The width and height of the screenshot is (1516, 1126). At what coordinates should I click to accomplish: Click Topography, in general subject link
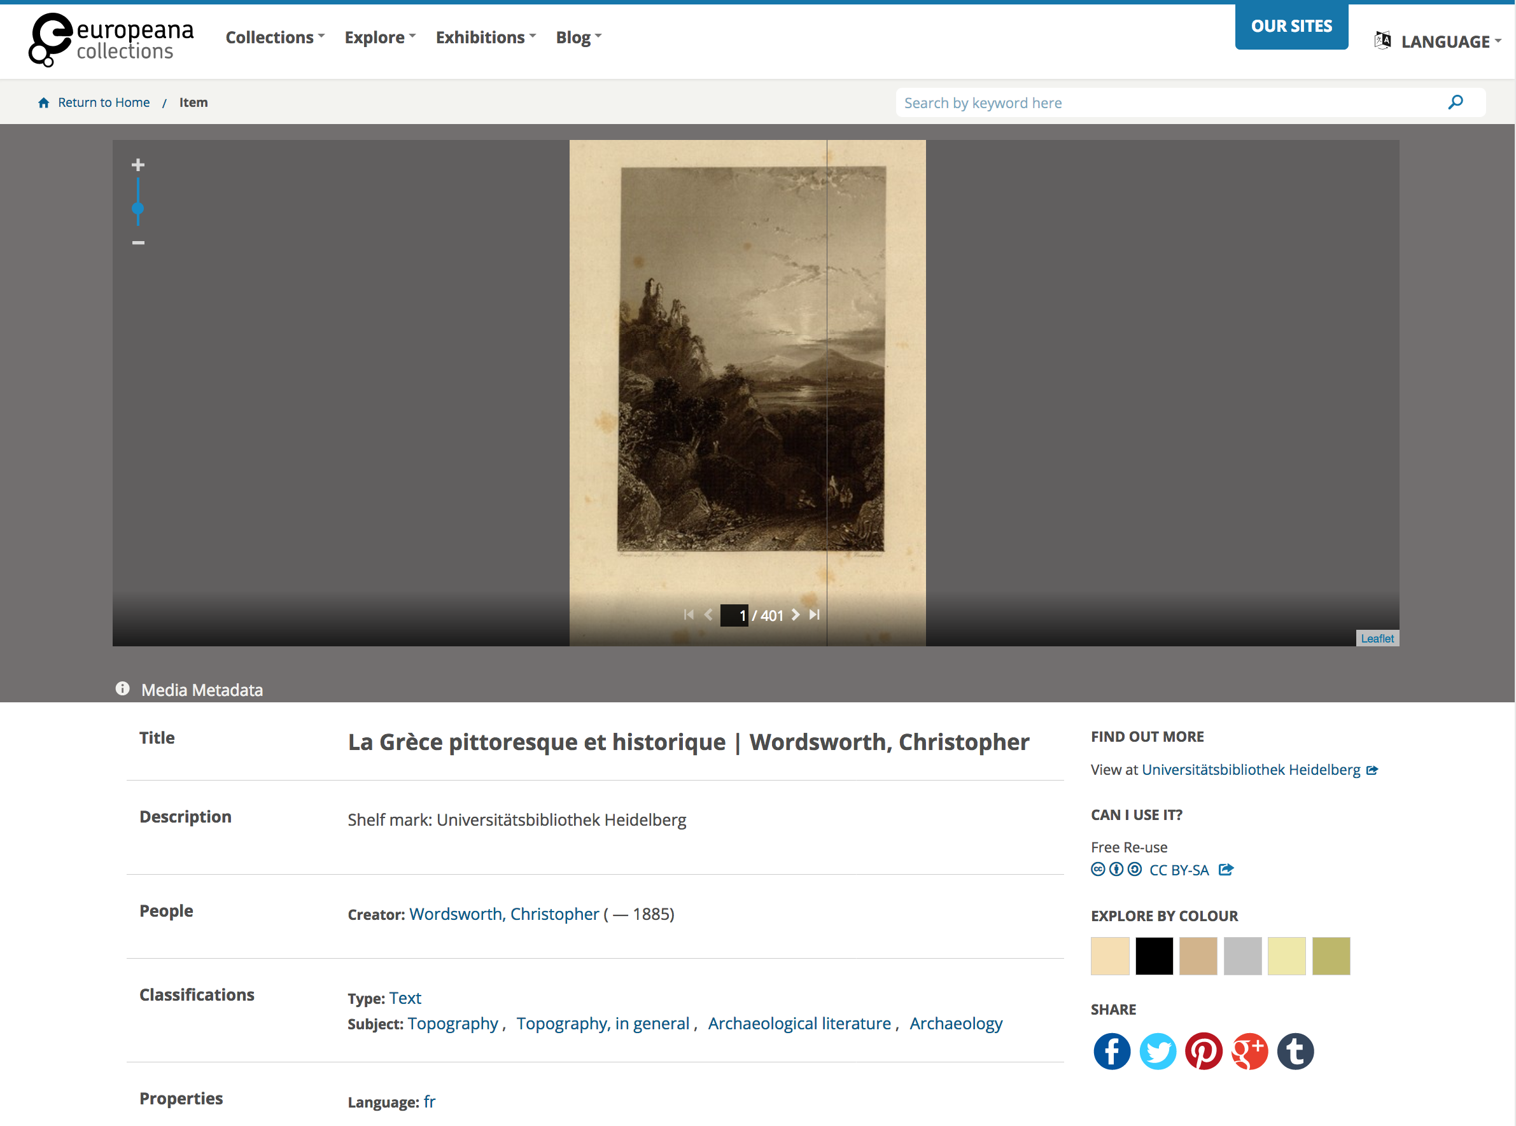pyautogui.click(x=603, y=1024)
